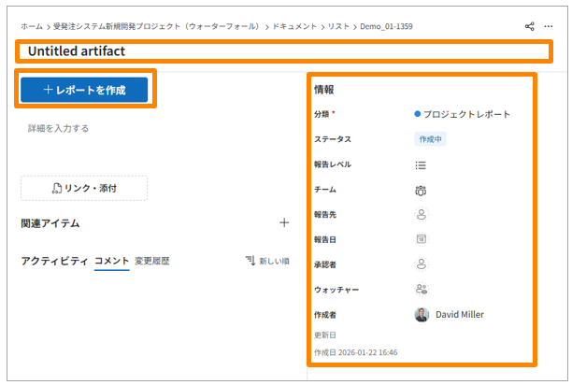Switch to the コメント tab
572x385 pixels.
tap(111, 261)
